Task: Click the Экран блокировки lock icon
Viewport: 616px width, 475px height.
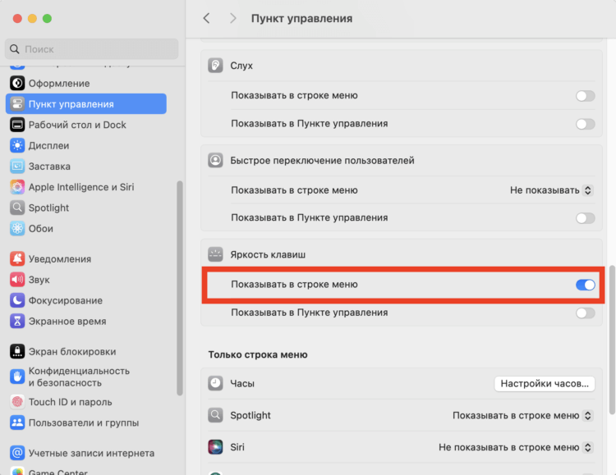Action: pyautogui.click(x=17, y=351)
